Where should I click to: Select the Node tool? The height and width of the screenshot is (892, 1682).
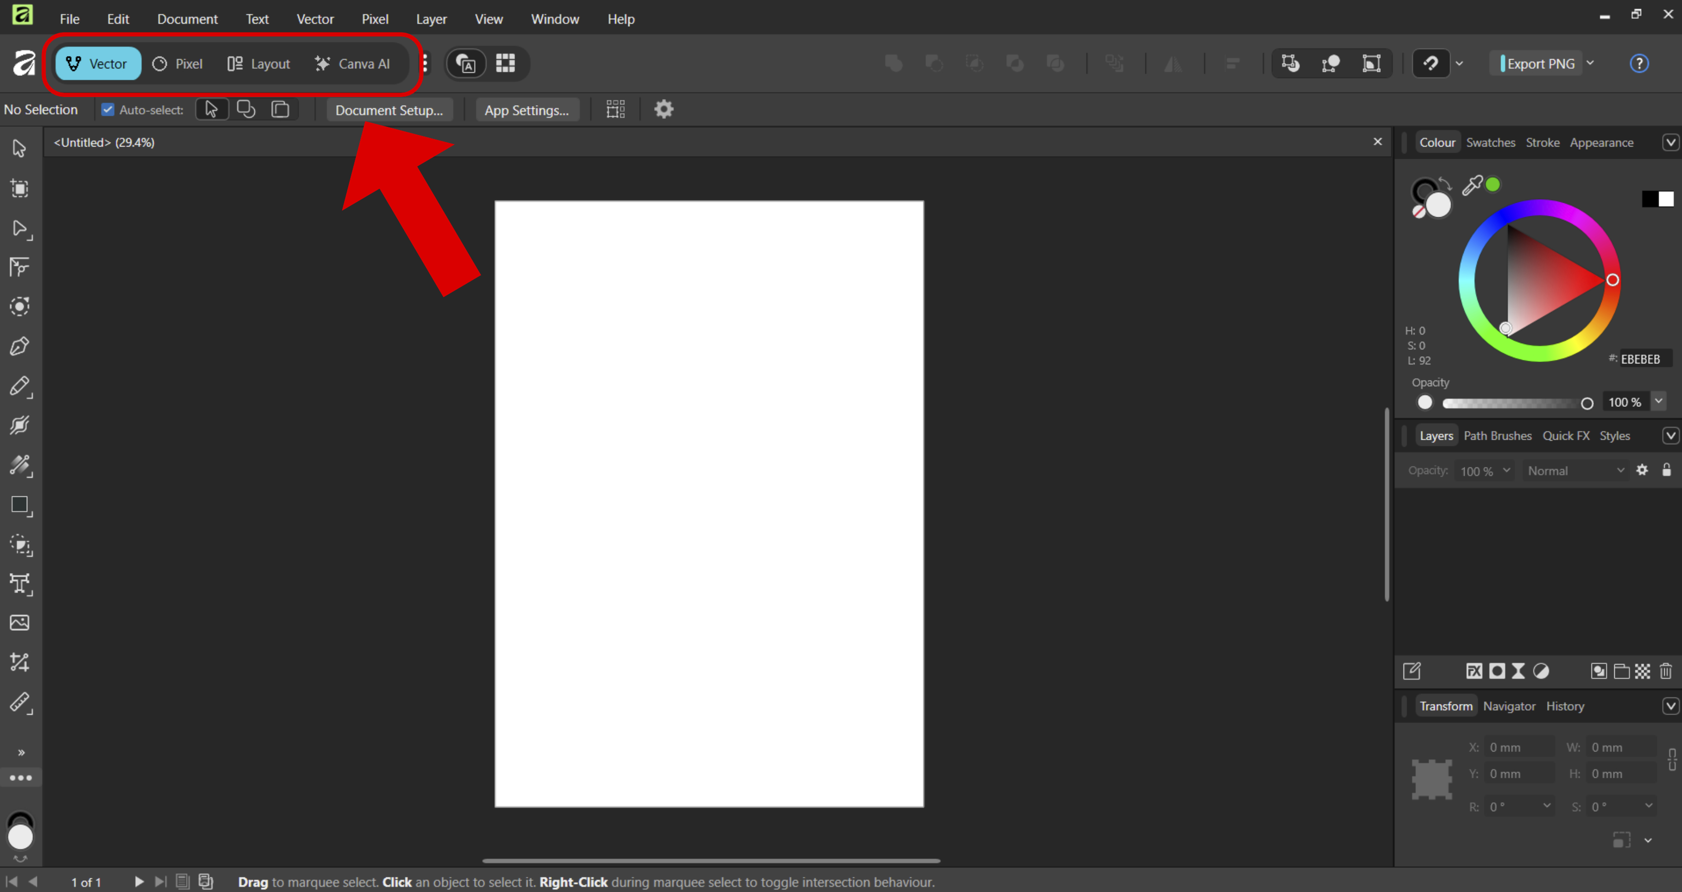click(20, 228)
